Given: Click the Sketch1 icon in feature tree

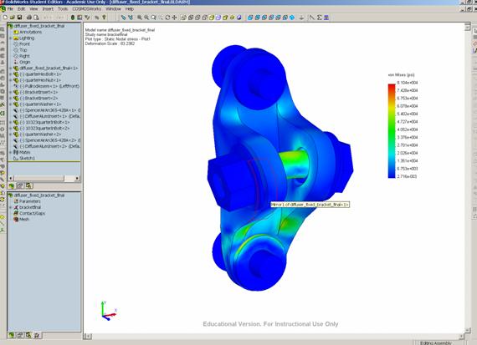Looking at the screenshot, I should 16,158.
